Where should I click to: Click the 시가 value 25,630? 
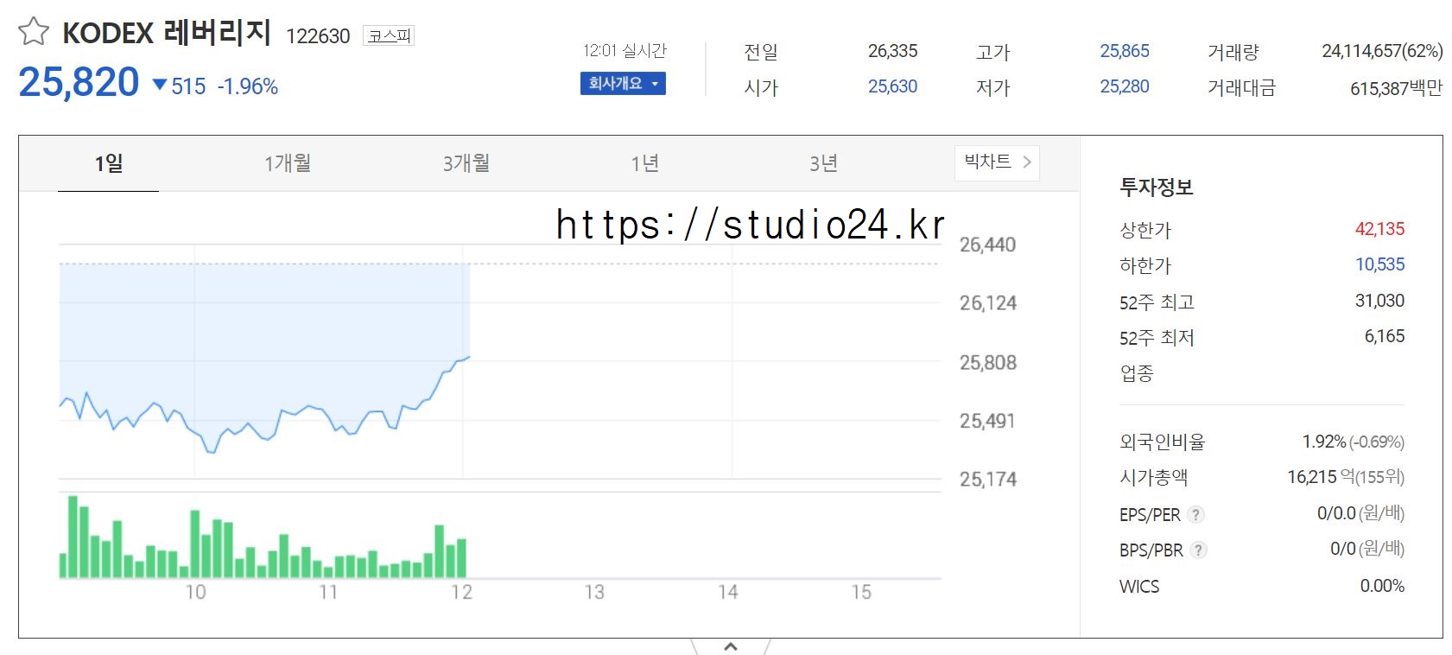892,86
